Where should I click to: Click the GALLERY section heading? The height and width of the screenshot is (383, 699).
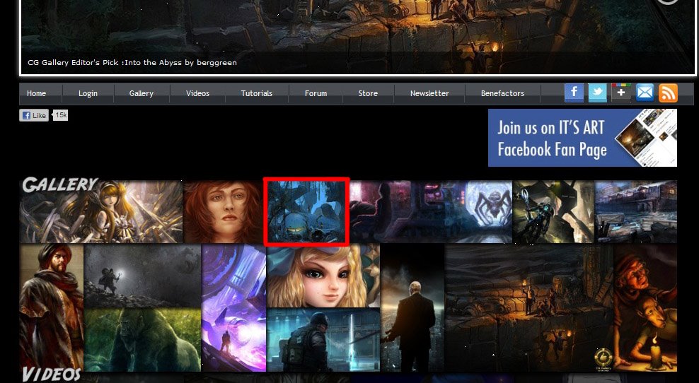59,184
